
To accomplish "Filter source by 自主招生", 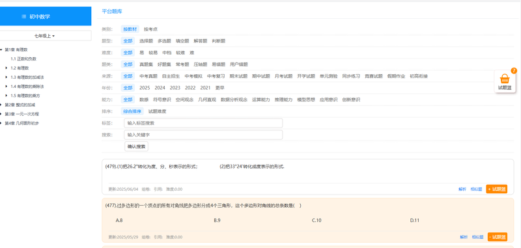I will 171,76.
